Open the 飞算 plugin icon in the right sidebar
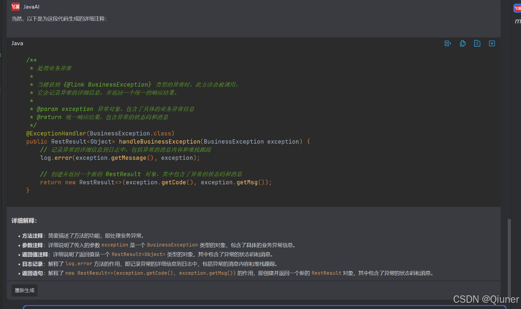Viewport: 521px width, 309px height. [517, 7]
